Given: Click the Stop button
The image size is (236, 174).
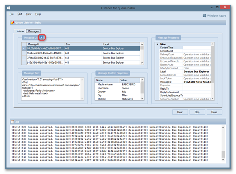Looking at the screenshot, I should coord(197,112).
